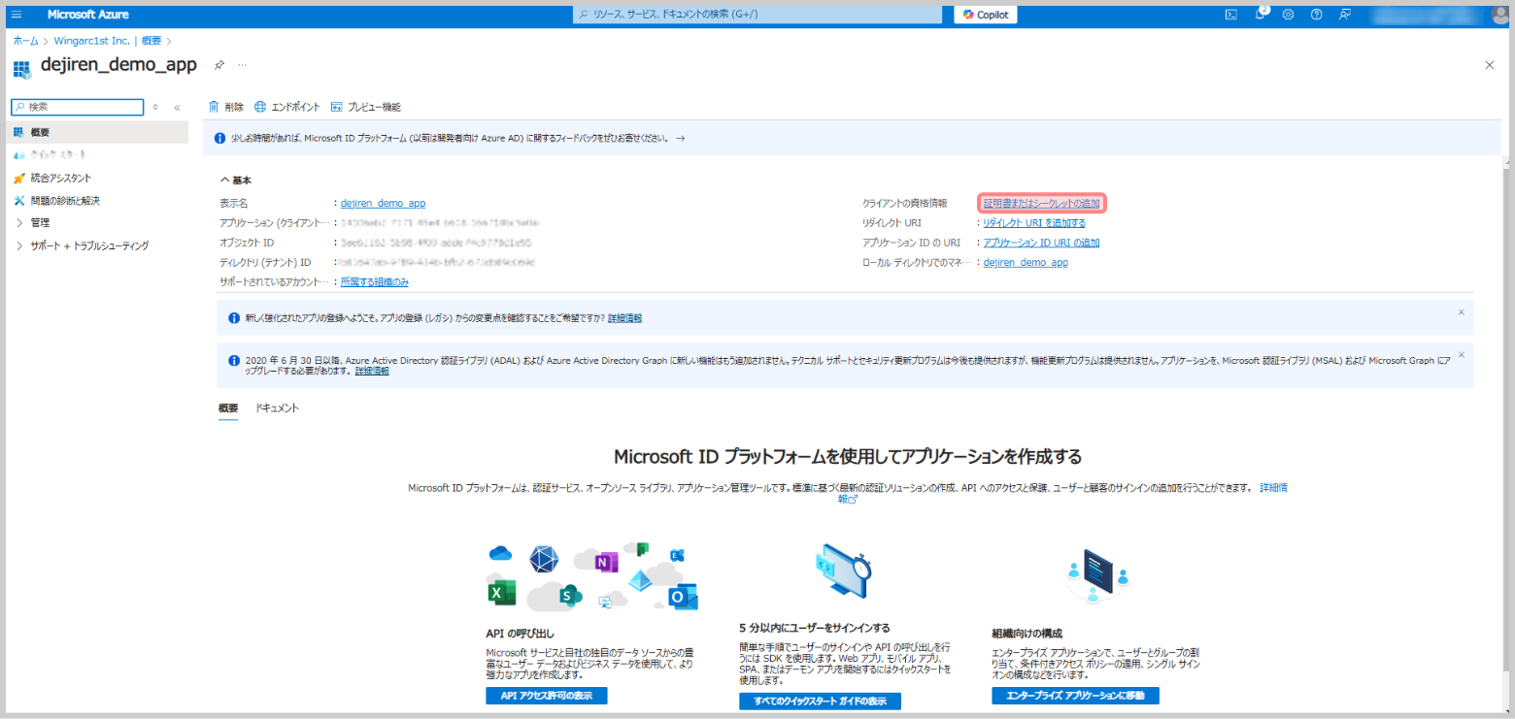Click the sidebar expand/collapse toggle icon

pyautogui.click(x=155, y=108)
